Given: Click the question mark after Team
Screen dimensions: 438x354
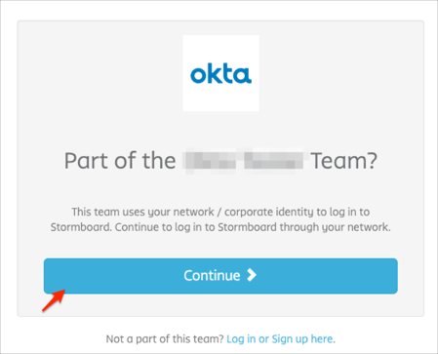Looking at the screenshot, I should point(372,161).
